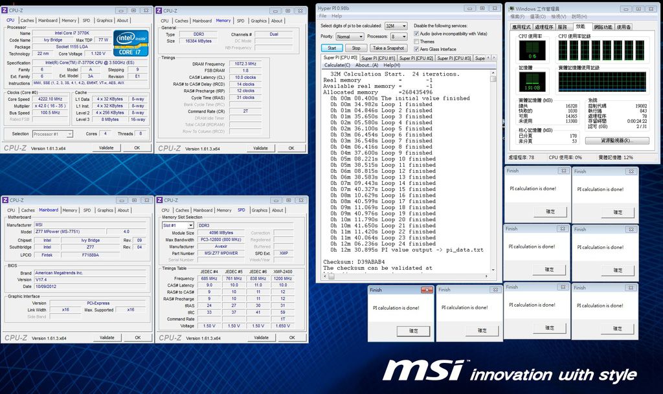This screenshot has height=394, width=663.
Task: Click the Hyper PI log vertical scrollbar thumb
Action: click(x=493, y=79)
